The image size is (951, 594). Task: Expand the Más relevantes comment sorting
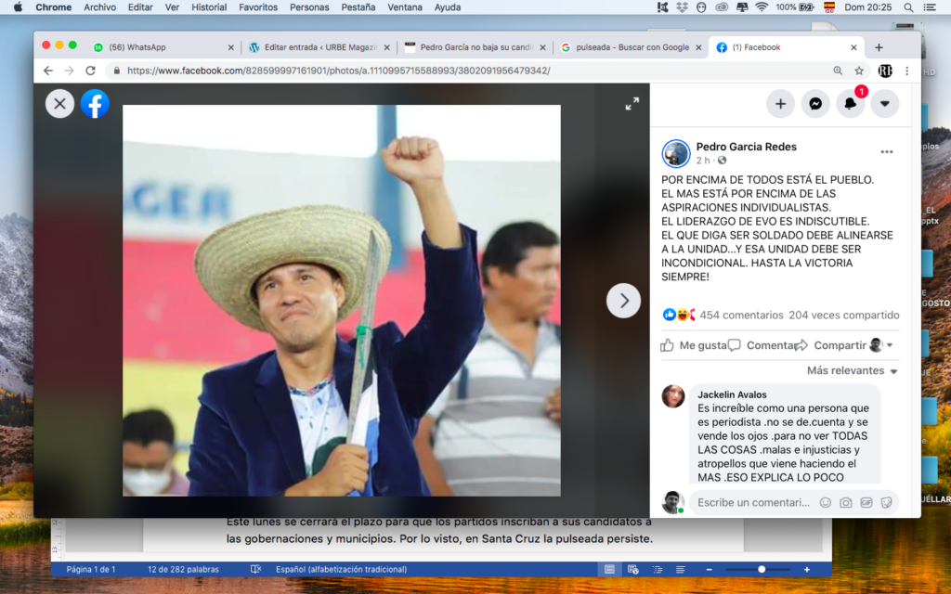pos(852,371)
